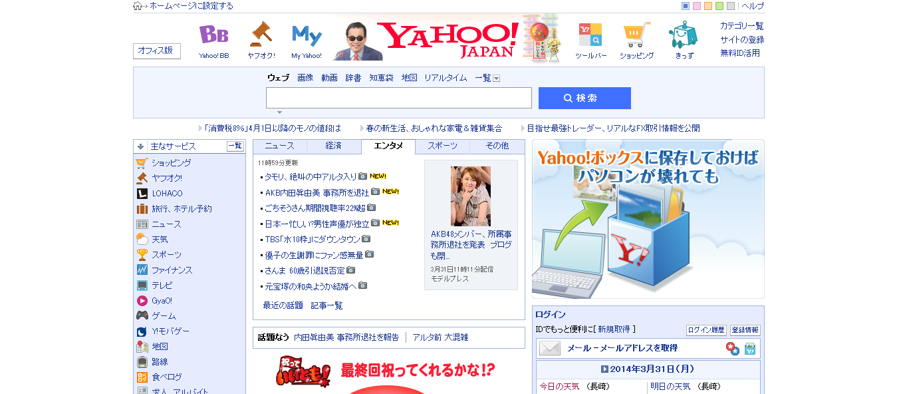Open the 記事一覧 link
Image resolution: width=897 pixels, height=394 pixels.
click(327, 305)
